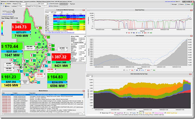
Task: Click the price color scale legend bar
Action: point(2,28)
